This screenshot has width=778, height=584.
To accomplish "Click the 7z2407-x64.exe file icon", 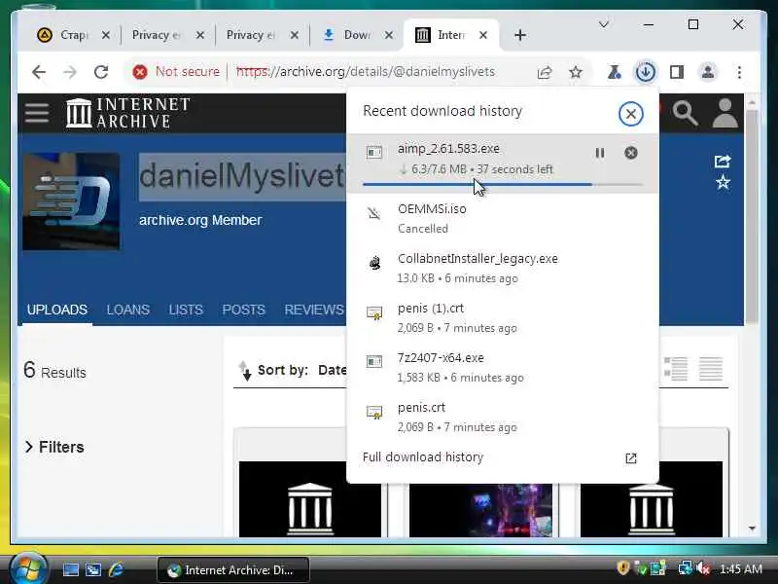I will [x=374, y=361].
